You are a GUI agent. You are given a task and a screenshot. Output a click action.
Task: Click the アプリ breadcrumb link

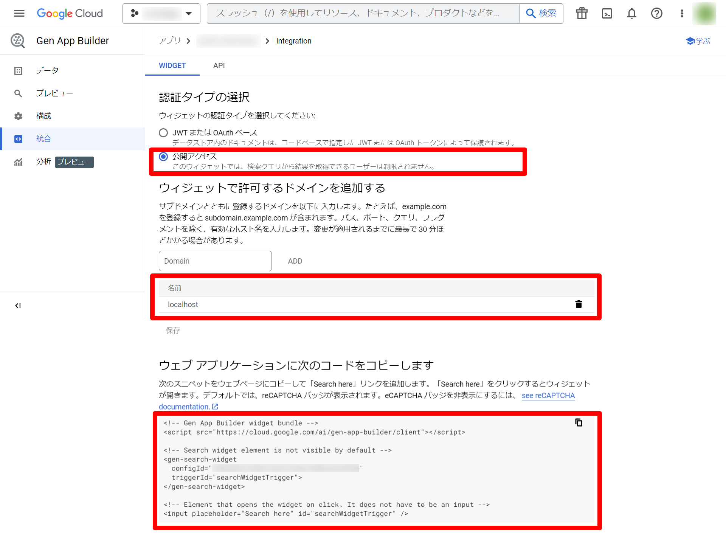click(169, 41)
